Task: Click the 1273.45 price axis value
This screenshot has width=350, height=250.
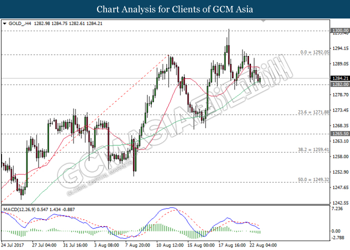Action: coord(340,110)
